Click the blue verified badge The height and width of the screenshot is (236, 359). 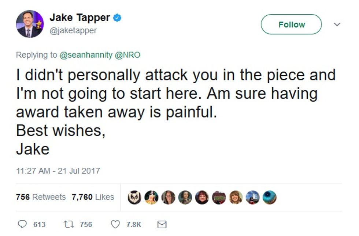[117, 18]
